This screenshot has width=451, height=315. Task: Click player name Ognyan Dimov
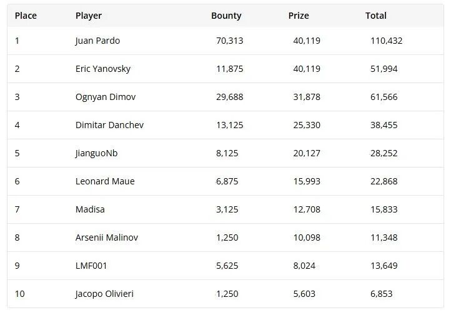pyautogui.click(x=106, y=97)
